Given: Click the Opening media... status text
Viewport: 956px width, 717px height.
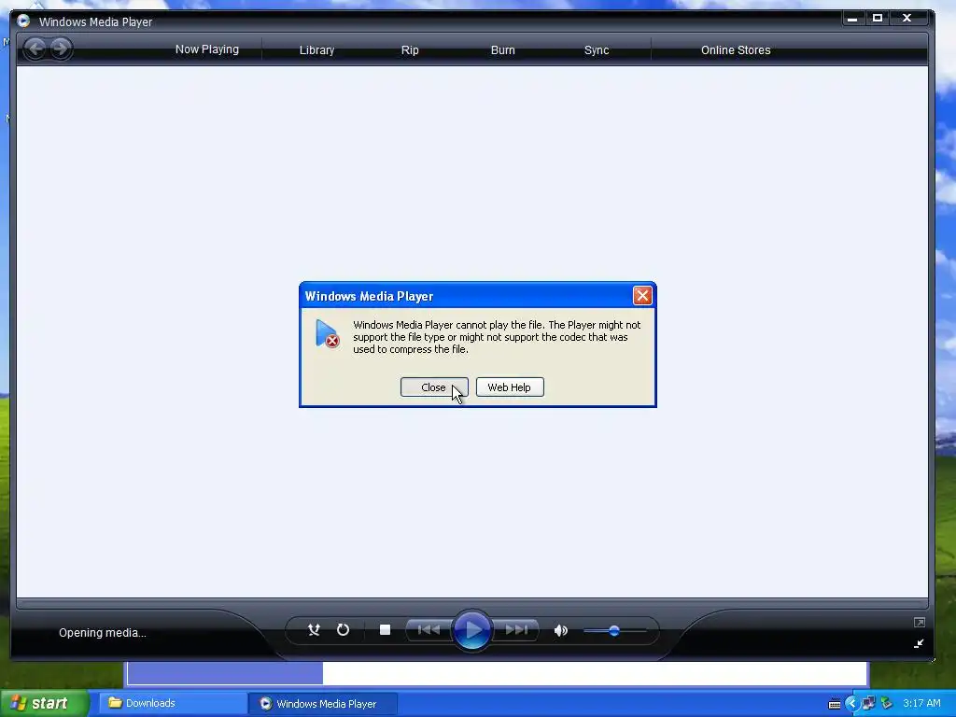Looking at the screenshot, I should coord(103,633).
